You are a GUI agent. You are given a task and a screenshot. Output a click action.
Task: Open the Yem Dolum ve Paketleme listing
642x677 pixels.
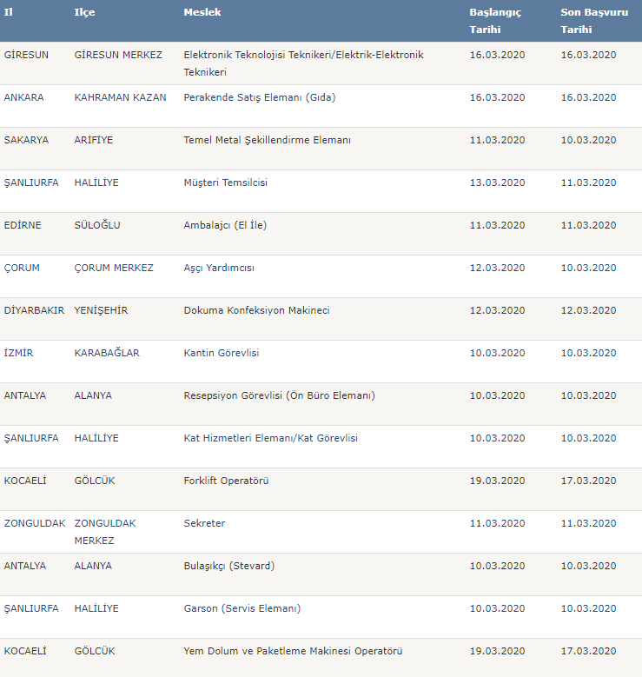293,651
